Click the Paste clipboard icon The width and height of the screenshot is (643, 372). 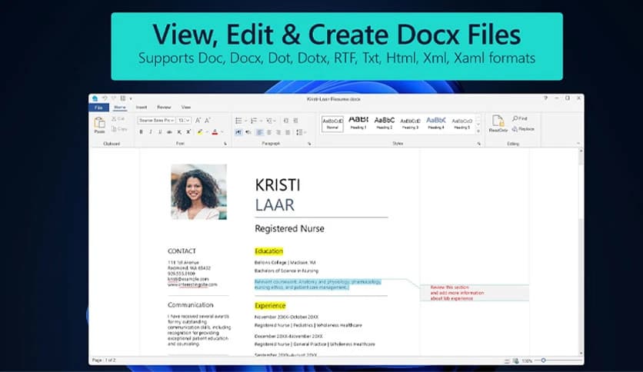point(100,122)
